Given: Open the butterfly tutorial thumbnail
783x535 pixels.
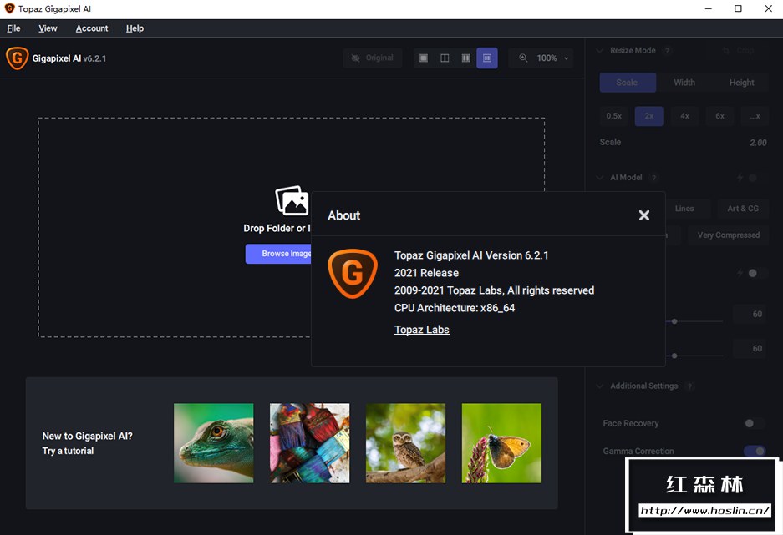Looking at the screenshot, I should [501, 443].
